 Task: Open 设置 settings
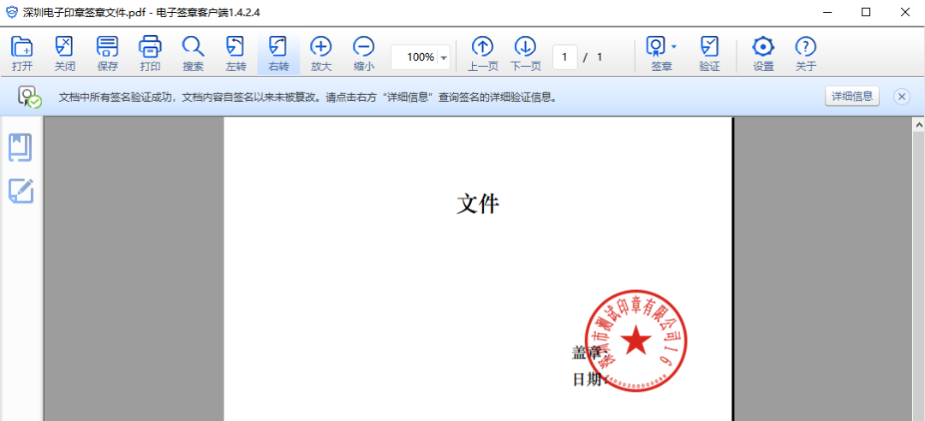763,54
